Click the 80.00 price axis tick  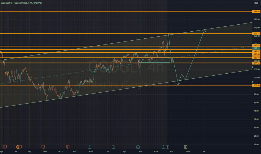tap(257, 103)
